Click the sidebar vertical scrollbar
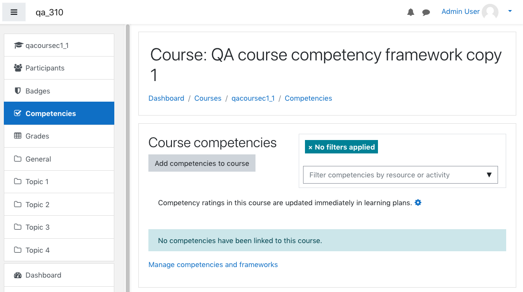Image resolution: width=523 pixels, height=292 pixels. tap(127, 158)
